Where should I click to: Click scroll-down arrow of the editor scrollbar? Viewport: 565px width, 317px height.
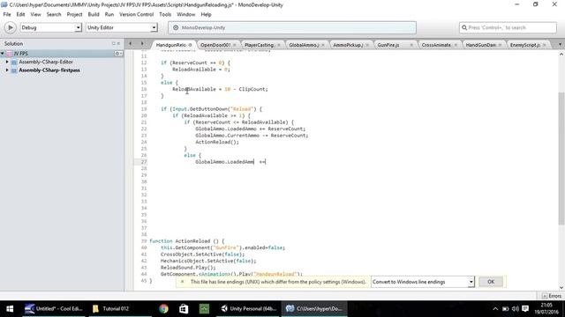561,288
